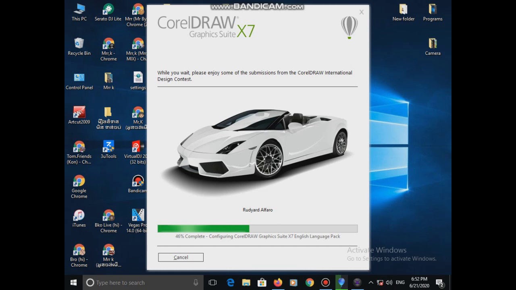Launch Artcut2009 from desktop
The width and height of the screenshot is (516, 290).
79,115
